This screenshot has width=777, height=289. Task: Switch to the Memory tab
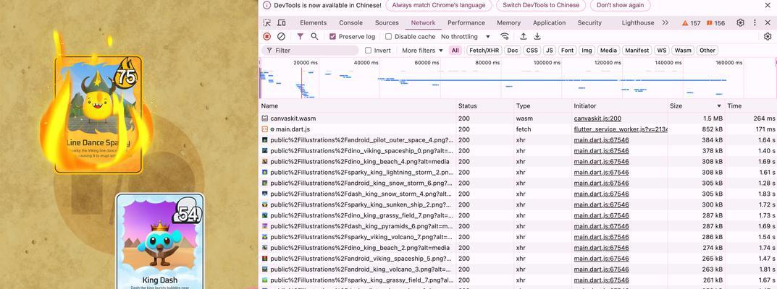pos(509,22)
